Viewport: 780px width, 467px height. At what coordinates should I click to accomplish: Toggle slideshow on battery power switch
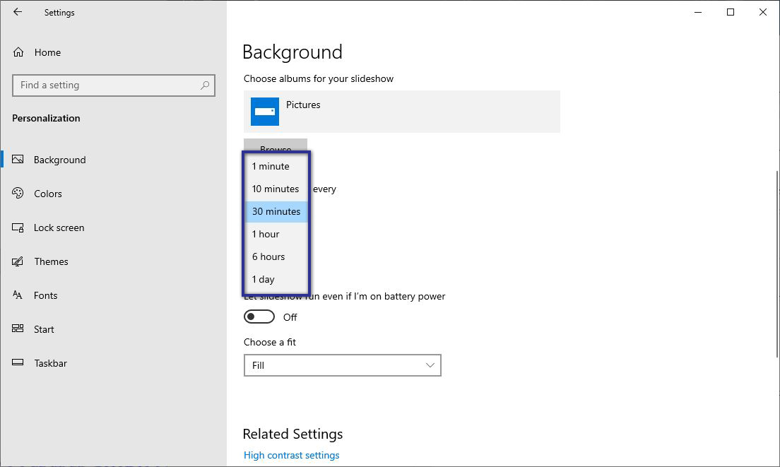(259, 317)
